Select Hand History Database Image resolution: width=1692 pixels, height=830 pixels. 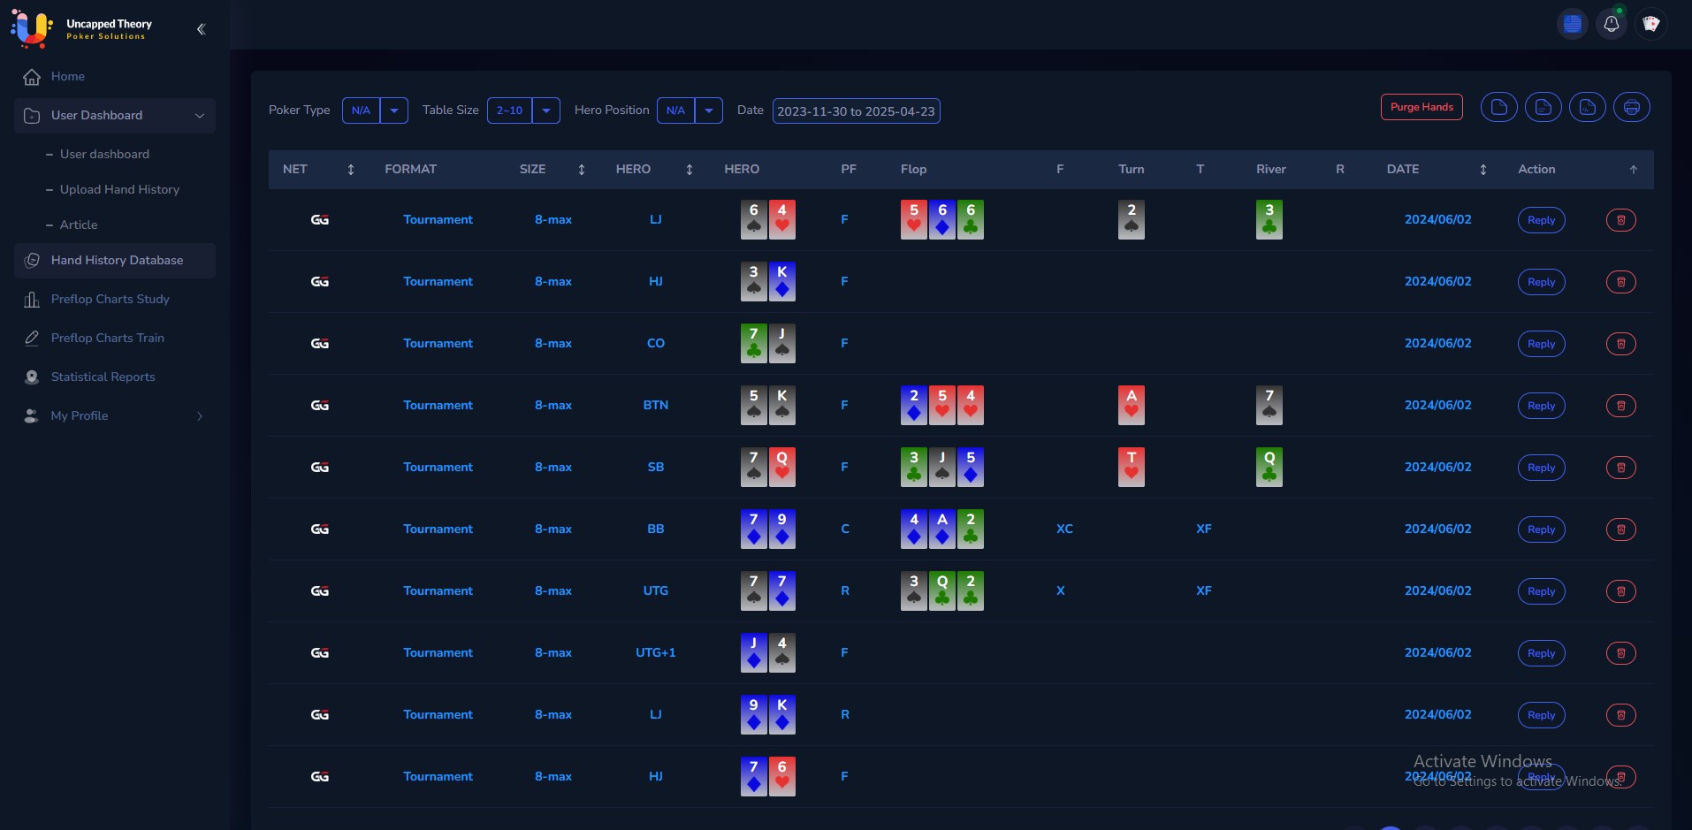point(115,261)
